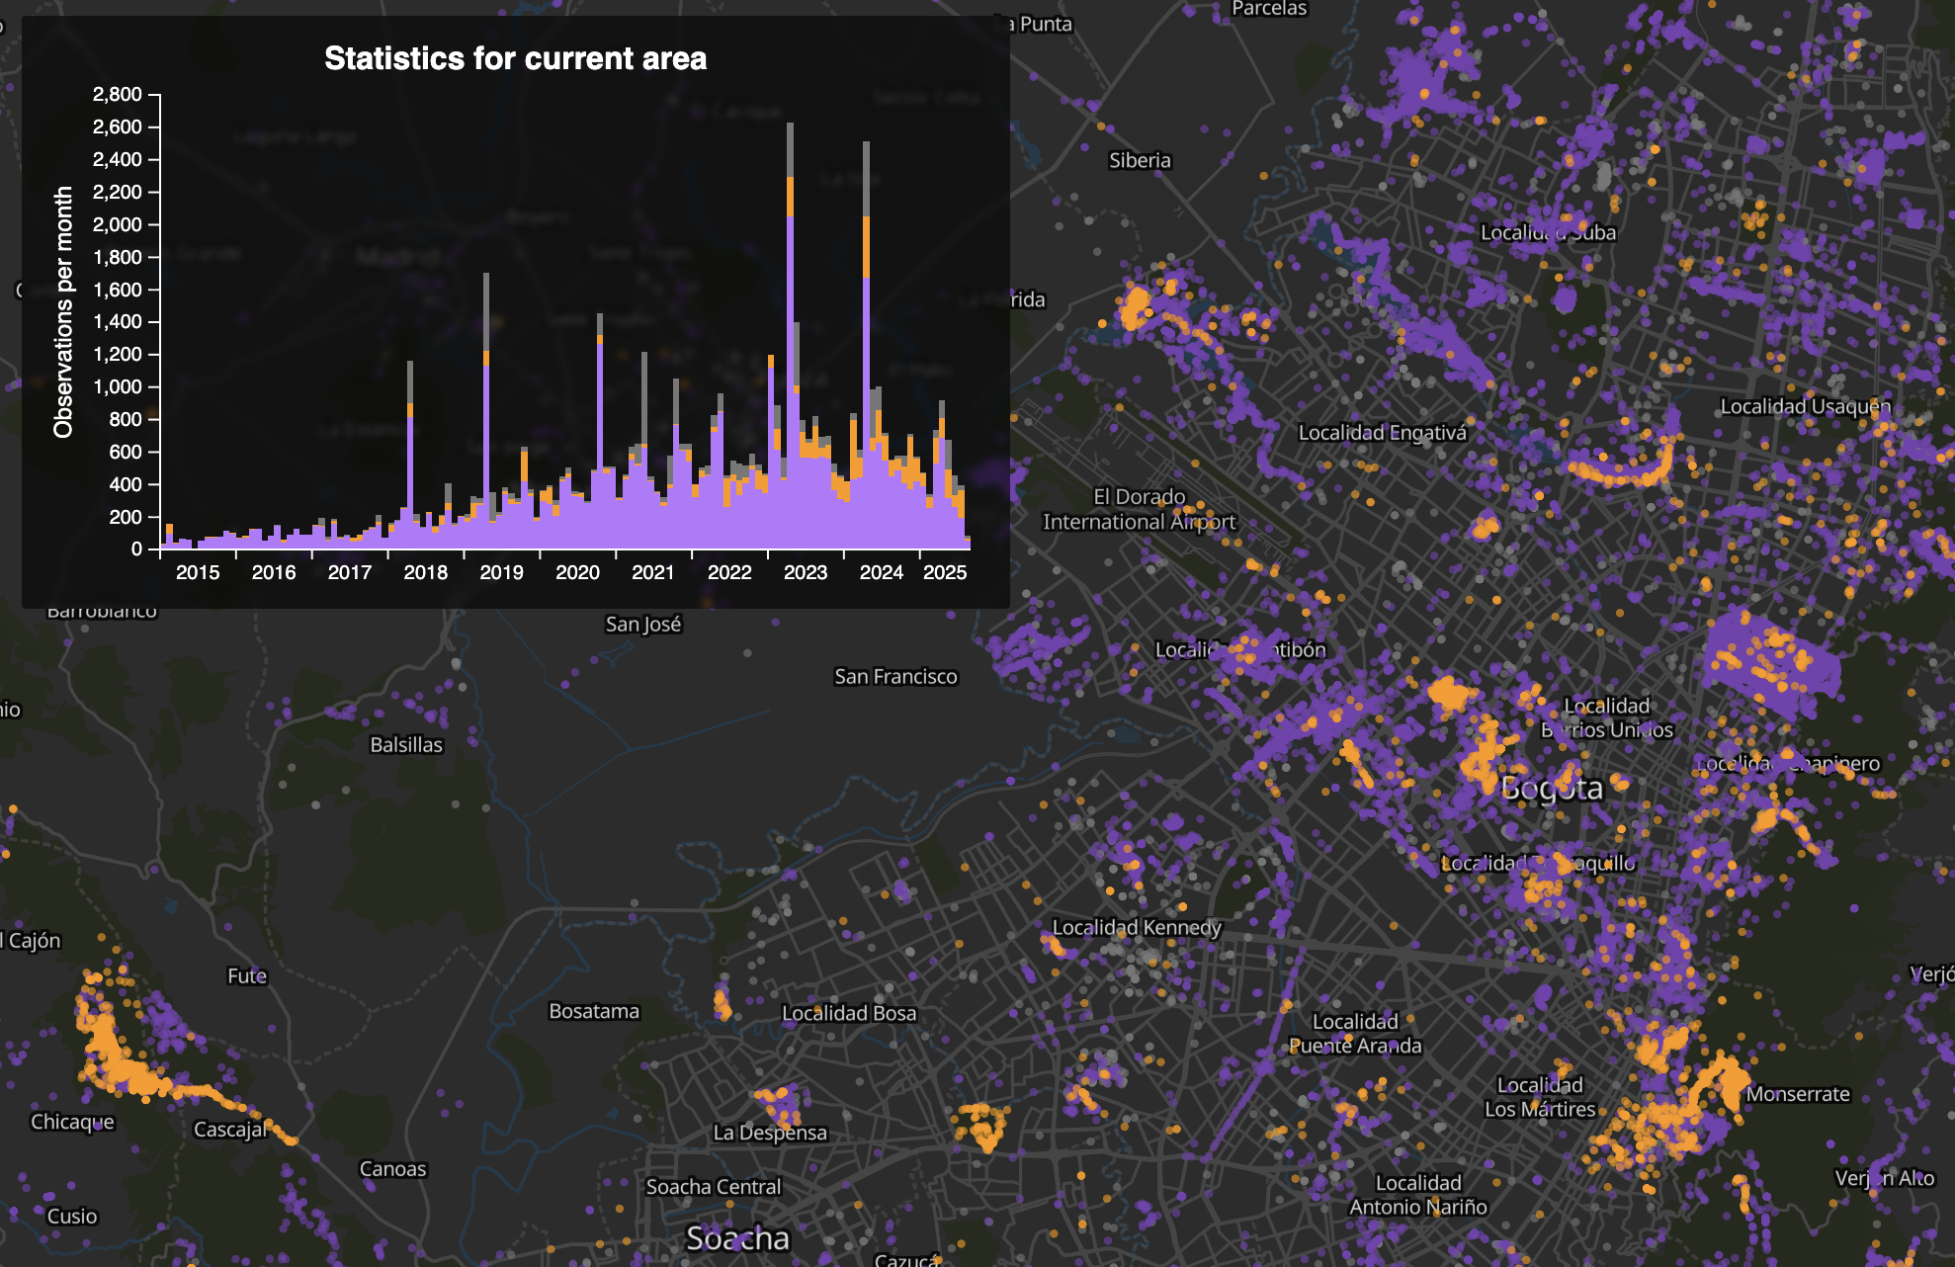Click the 1,400 value on the y-axis

pyautogui.click(x=118, y=321)
